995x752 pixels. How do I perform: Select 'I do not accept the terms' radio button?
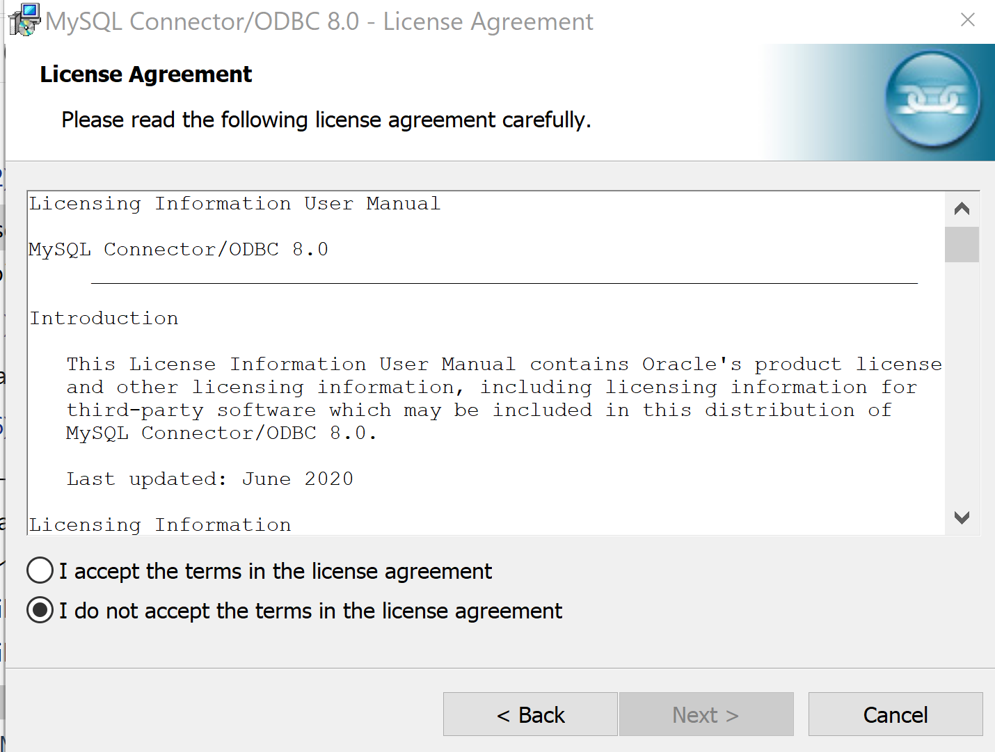(40, 610)
